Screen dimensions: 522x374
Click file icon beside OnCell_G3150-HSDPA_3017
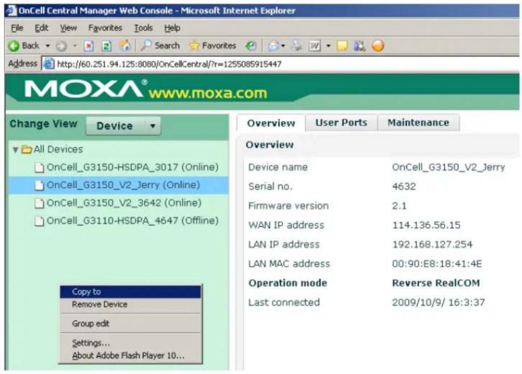[39, 167]
